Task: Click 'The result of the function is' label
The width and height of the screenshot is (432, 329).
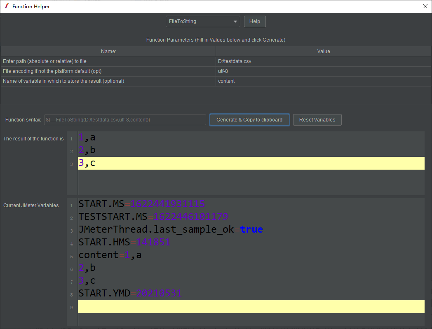Action: 33,139
